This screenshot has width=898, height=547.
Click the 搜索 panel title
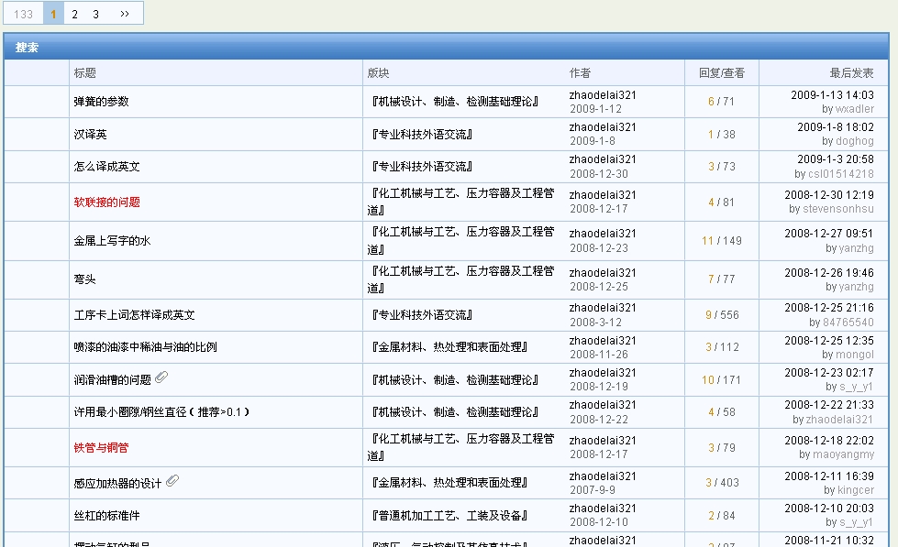coord(27,48)
